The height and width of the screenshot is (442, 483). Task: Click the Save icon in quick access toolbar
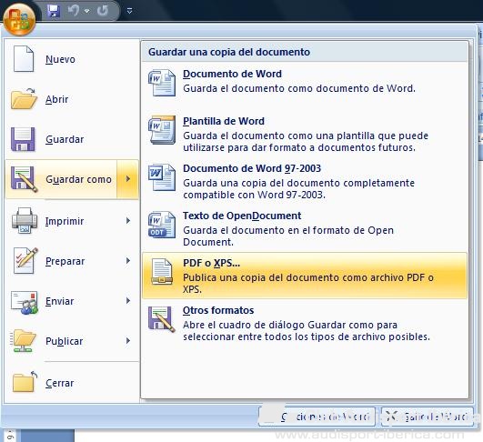(54, 11)
